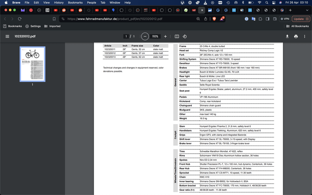
Task: Open the All Bookmarks folder
Action: (298, 26)
